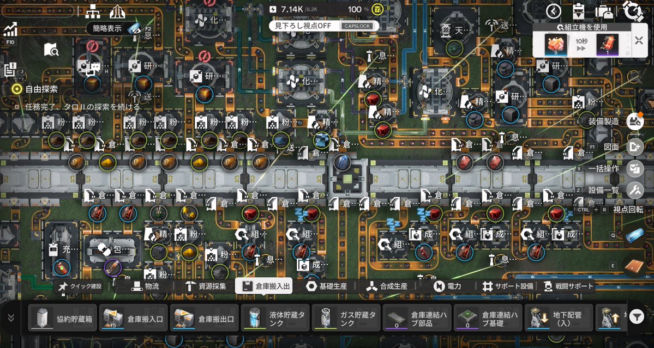This screenshot has width=654, height=348.
Task: Switch to 戦闘サポート combat support tab
Action: click(x=569, y=286)
